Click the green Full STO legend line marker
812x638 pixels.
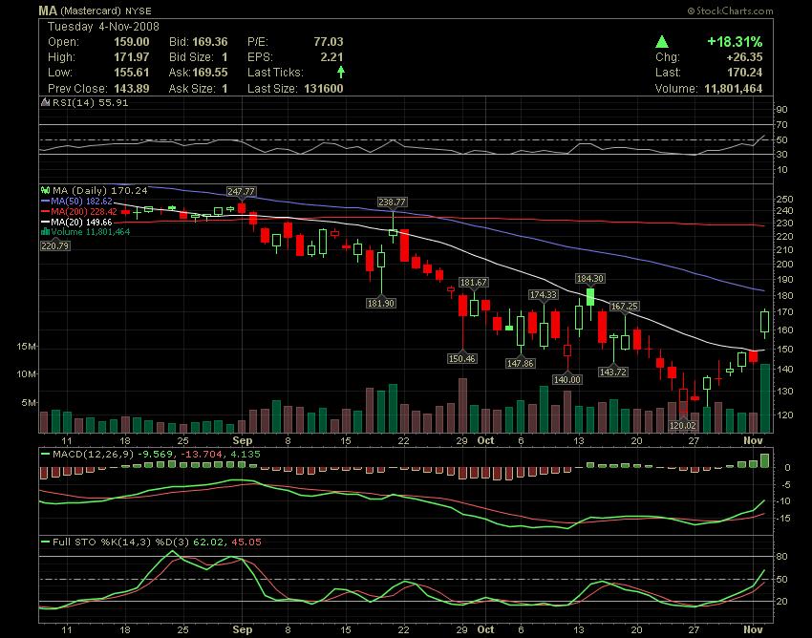45,542
